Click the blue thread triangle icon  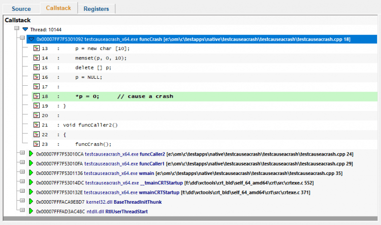(x=25, y=29)
